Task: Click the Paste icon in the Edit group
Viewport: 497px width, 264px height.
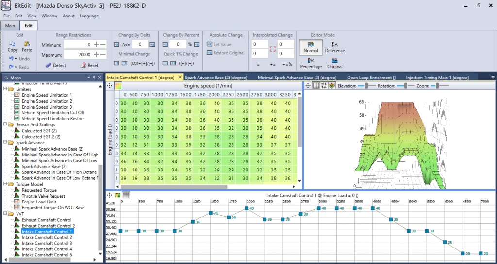Action: 27,44
